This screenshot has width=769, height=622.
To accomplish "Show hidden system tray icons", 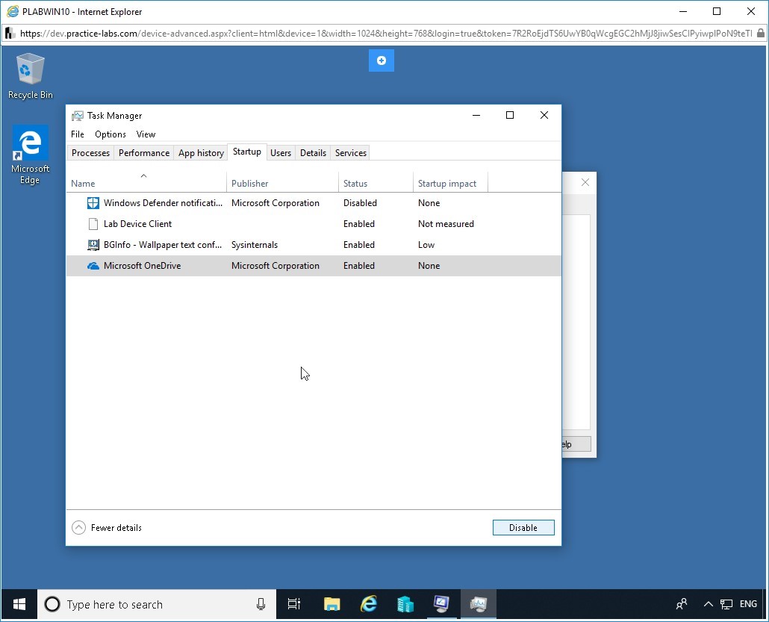I will click(x=709, y=604).
